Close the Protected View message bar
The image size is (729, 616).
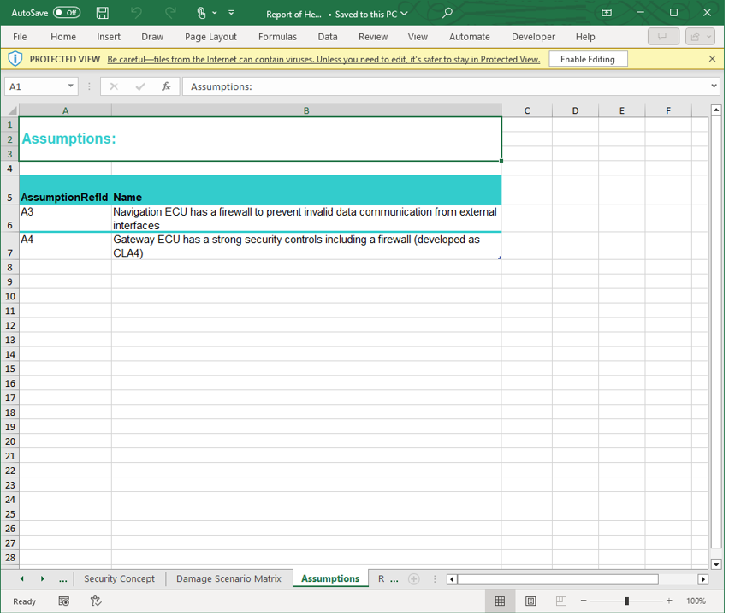click(x=712, y=59)
